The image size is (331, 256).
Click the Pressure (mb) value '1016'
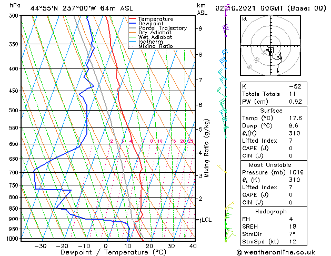pyautogui.click(x=296, y=172)
